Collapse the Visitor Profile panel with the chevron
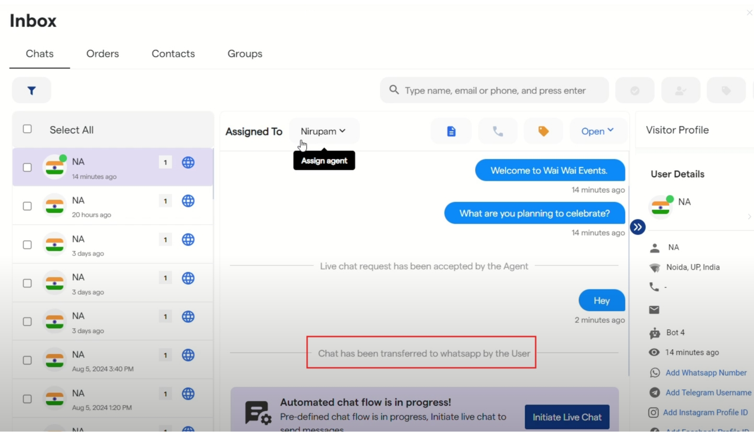 [638, 227]
